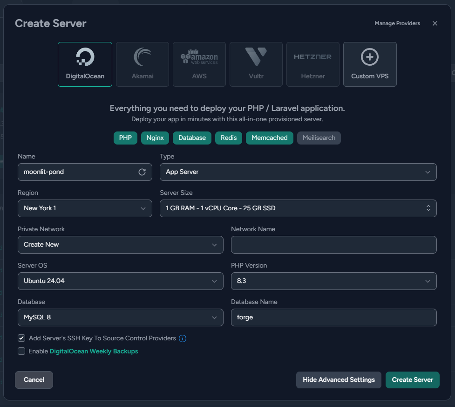
Task: Focus the Network Name input field
Action: [334, 245]
